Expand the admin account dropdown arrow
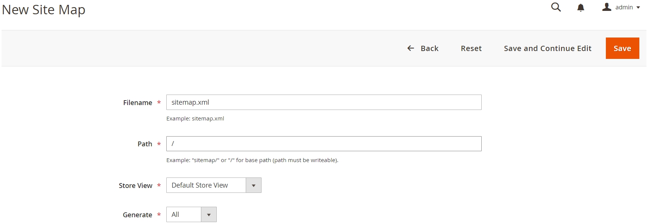Image resolution: width=648 pixels, height=224 pixels. click(638, 8)
